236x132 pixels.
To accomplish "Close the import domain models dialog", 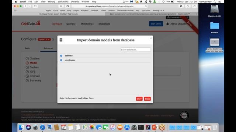I will (x=151, y=38).
